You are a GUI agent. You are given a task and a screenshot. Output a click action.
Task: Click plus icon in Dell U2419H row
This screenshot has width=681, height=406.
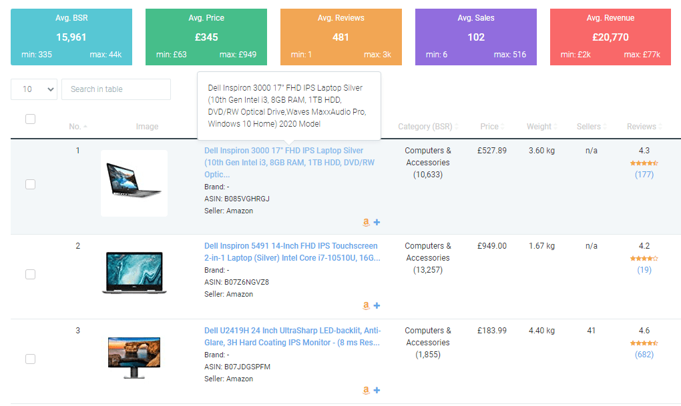click(x=377, y=390)
